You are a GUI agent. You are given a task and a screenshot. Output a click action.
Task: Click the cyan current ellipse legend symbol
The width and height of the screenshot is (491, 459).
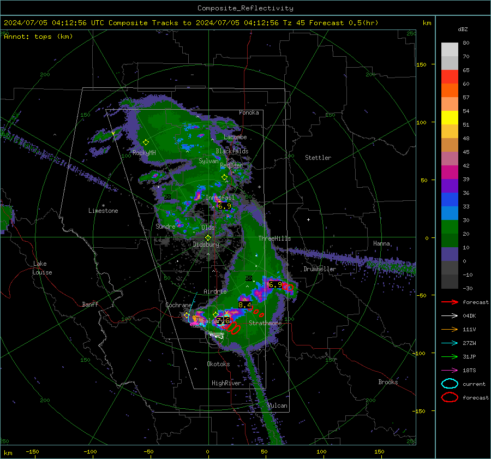(450, 384)
